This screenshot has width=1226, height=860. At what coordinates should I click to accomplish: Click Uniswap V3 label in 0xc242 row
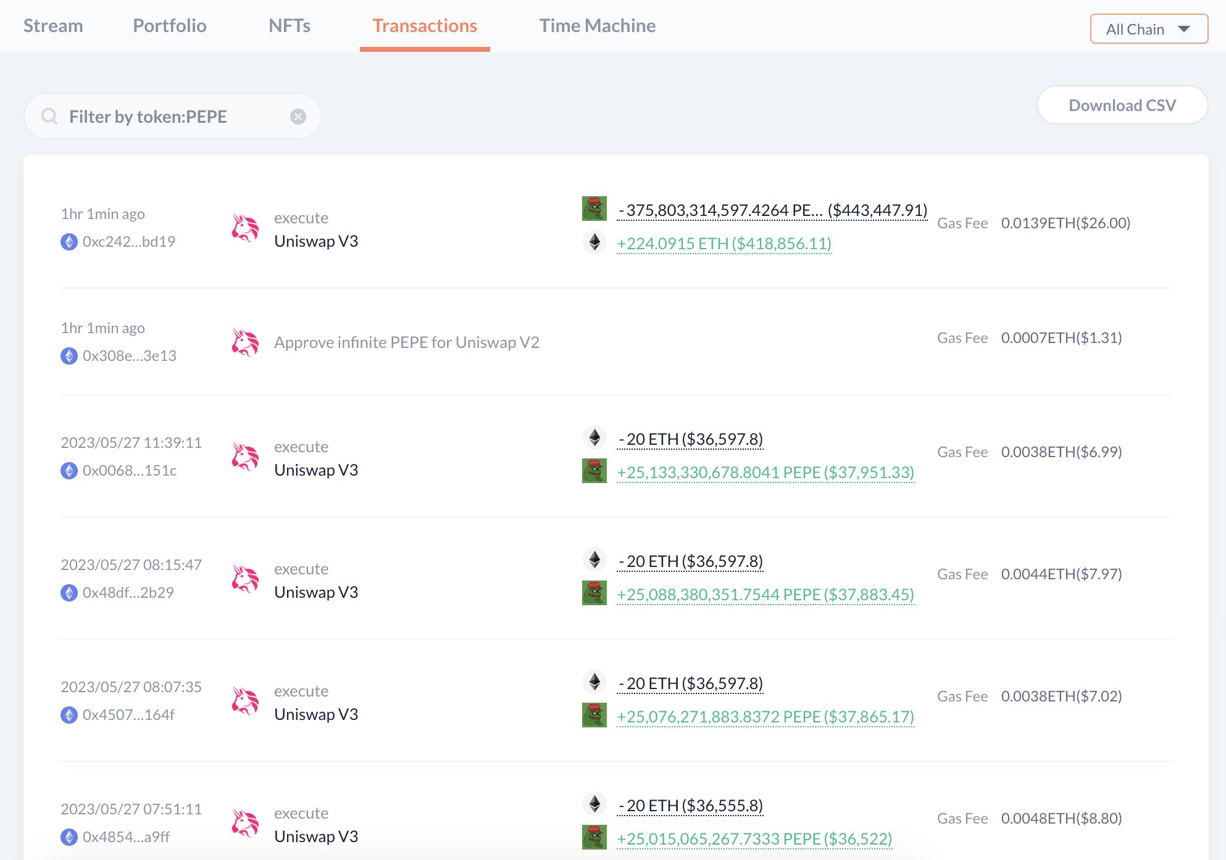tap(316, 241)
